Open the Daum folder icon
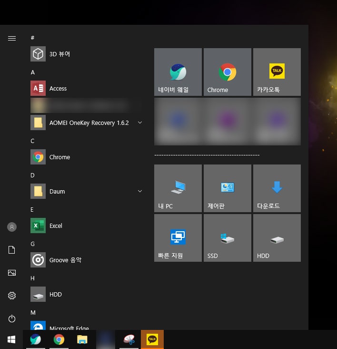The width and height of the screenshot is (337, 349). (38, 191)
